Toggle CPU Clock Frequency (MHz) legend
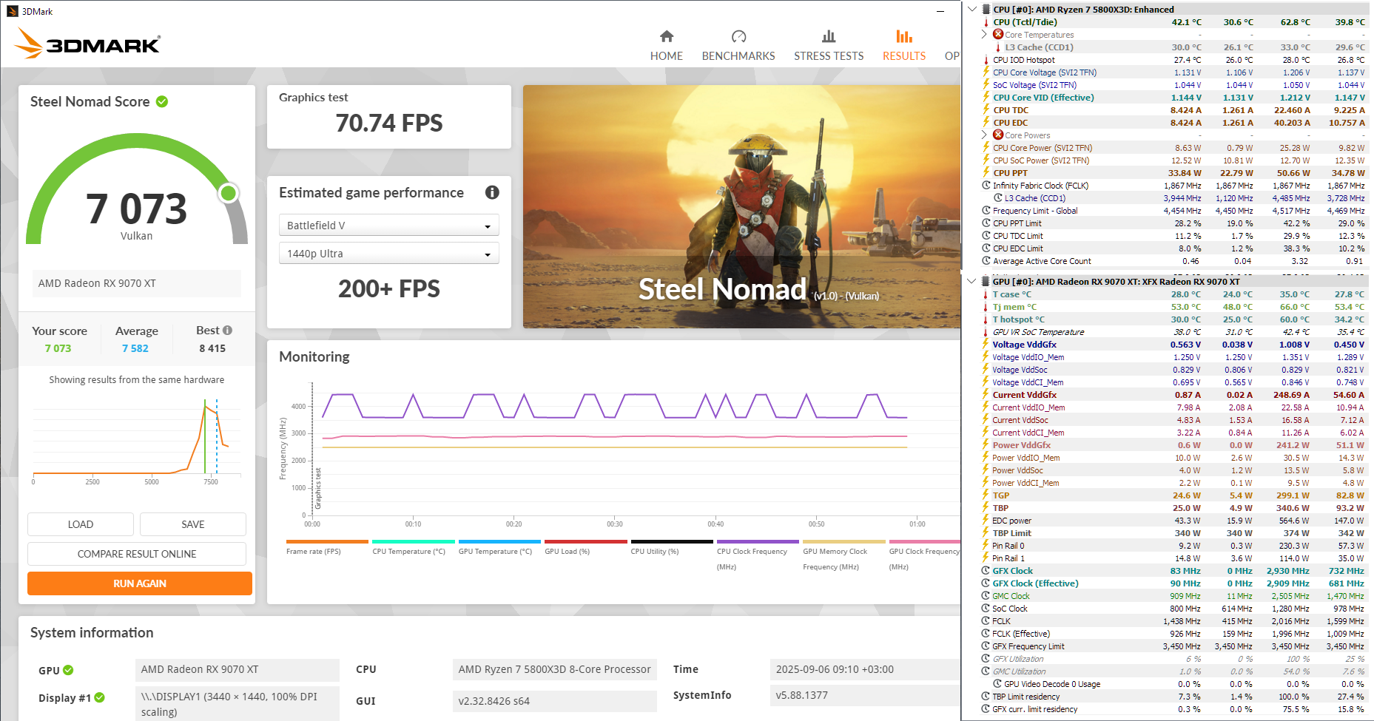 [x=758, y=555]
